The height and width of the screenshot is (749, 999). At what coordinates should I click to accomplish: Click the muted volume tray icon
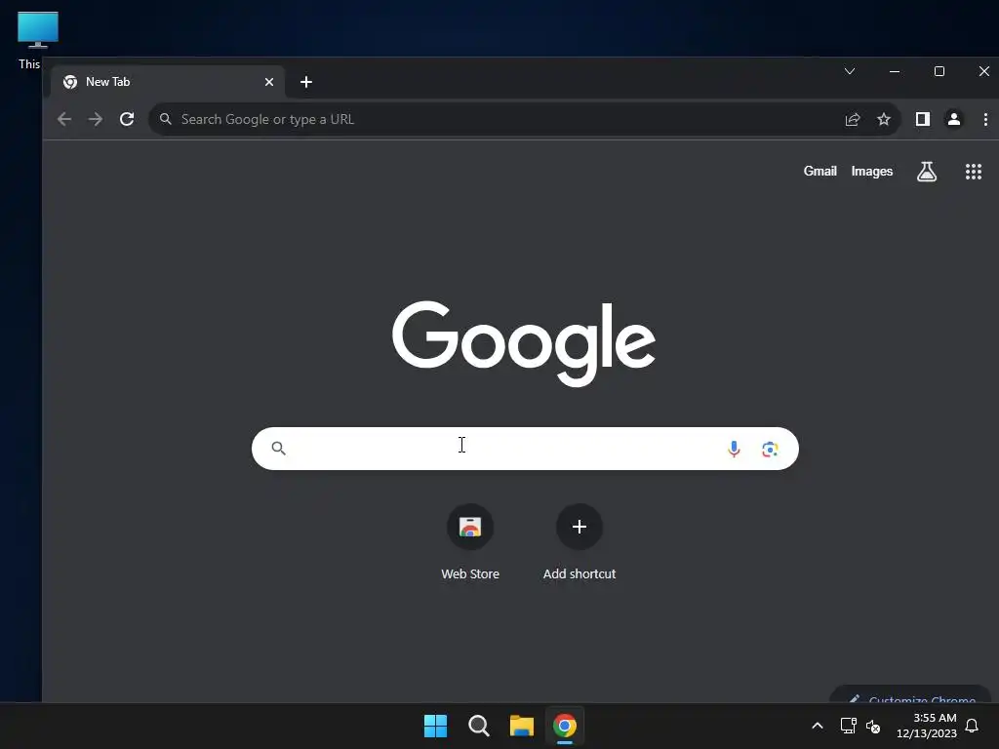coord(873,726)
